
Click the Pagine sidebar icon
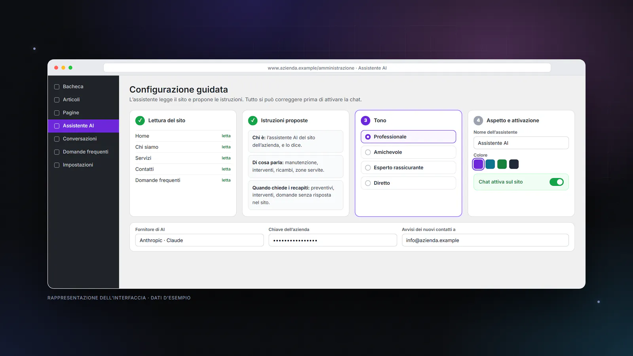[57, 113]
